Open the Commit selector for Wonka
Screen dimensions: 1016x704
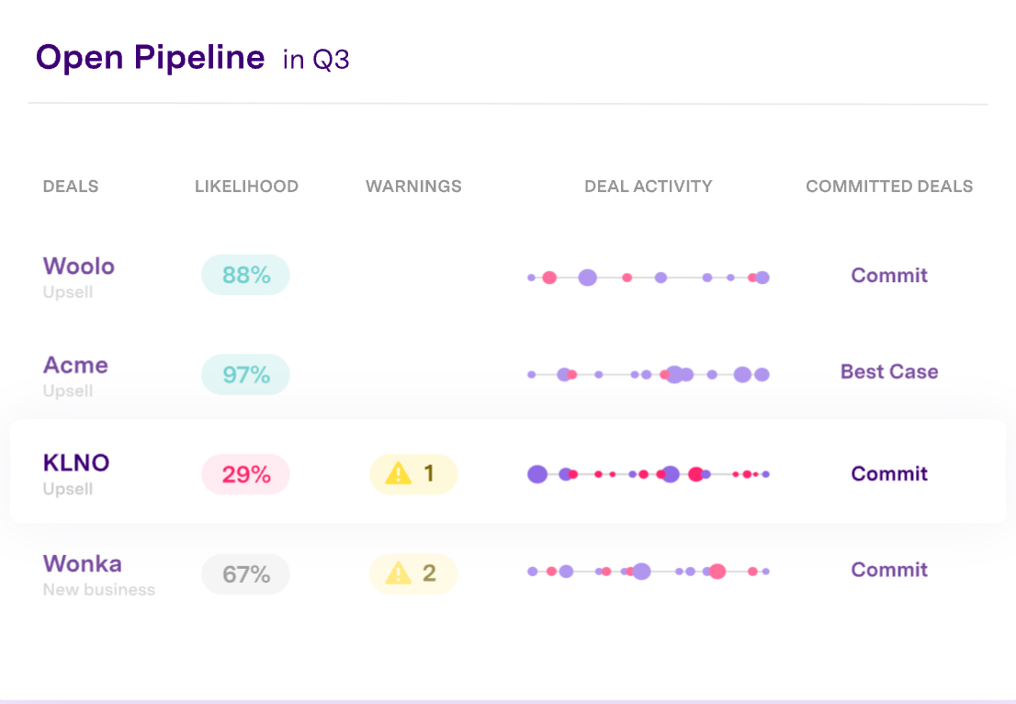coord(888,570)
